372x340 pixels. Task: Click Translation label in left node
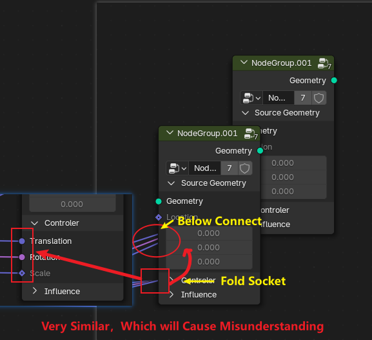click(x=51, y=241)
